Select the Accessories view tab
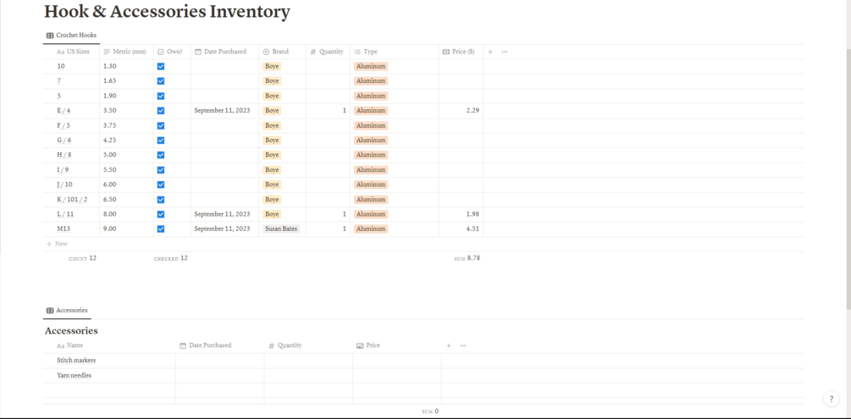The width and height of the screenshot is (851, 419). 67,311
